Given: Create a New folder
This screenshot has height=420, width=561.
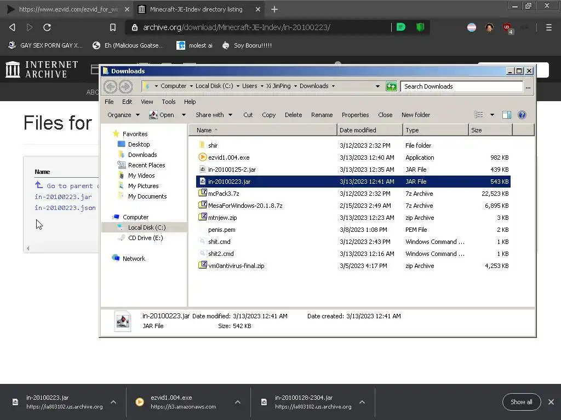Looking at the screenshot, I should [416, 115].
